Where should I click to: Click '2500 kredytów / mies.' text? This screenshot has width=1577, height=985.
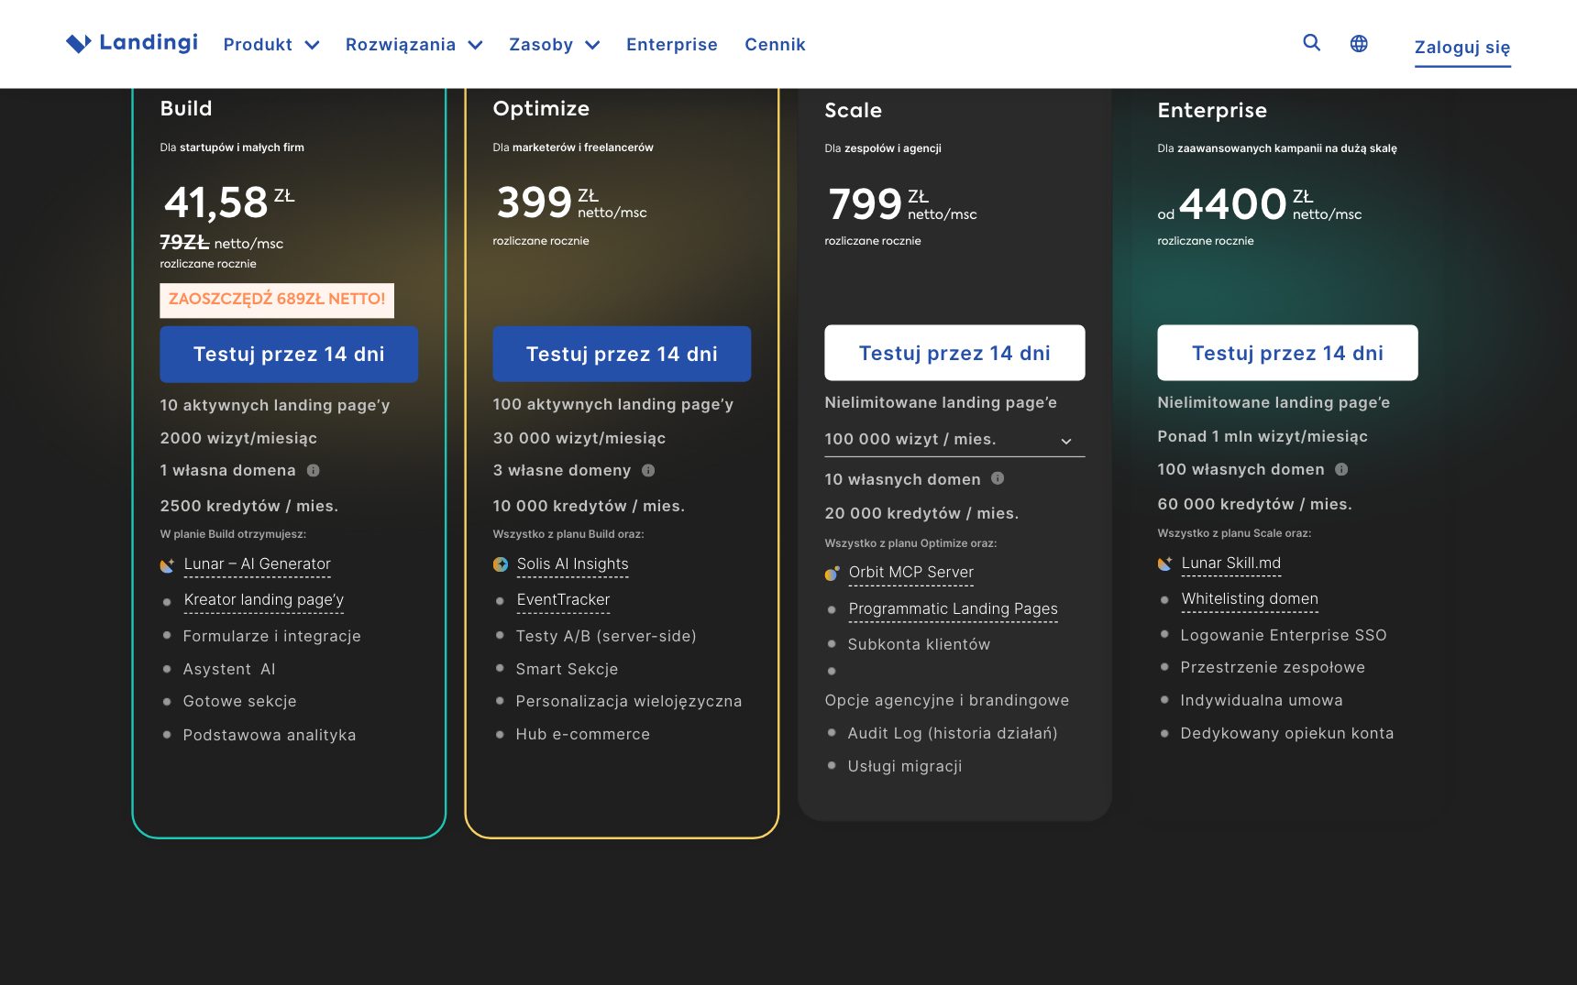point(249,506)
